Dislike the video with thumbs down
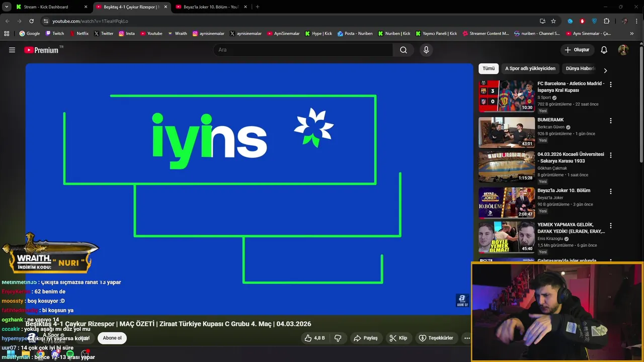The width and height of the screenshot is (644, 362). (x=338, y=338)
